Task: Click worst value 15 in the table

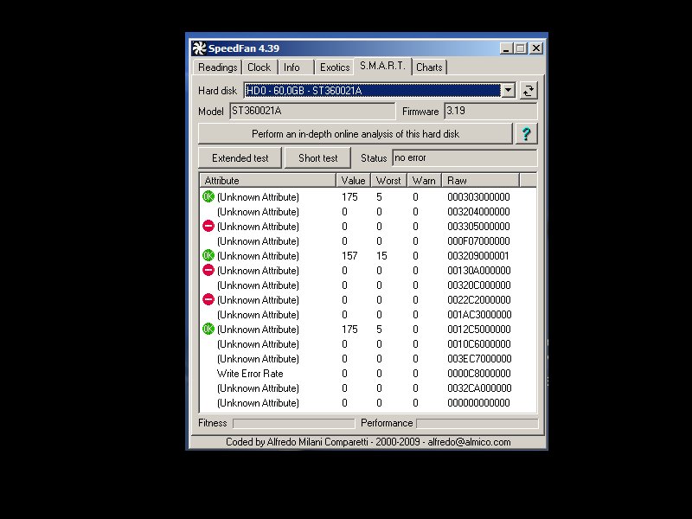Action: 381,256
